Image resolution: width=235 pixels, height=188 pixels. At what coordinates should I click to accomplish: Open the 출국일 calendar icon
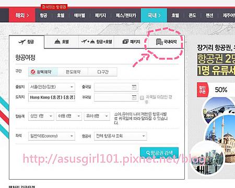point(134,87)
